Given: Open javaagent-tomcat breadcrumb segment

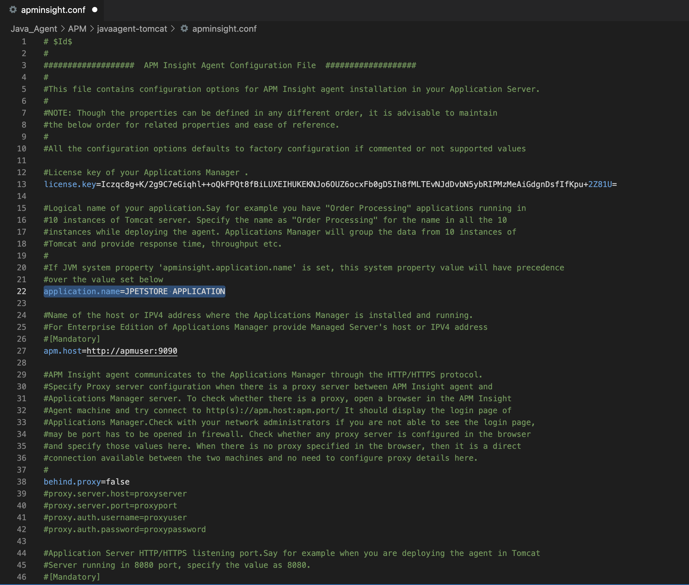Looking at the screenshot, I should [132, 29].
